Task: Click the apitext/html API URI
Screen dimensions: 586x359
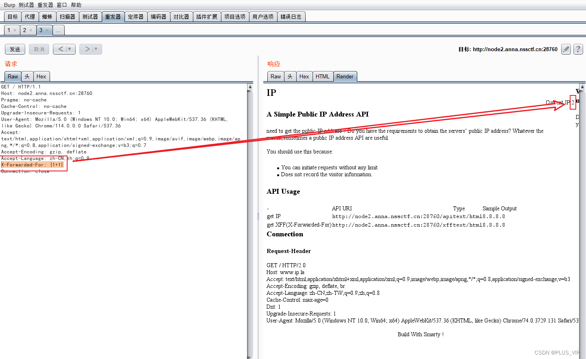Action: (x=407, y=216)
